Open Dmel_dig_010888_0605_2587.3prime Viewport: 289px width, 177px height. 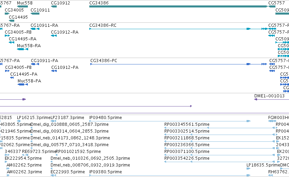(70, 124)
